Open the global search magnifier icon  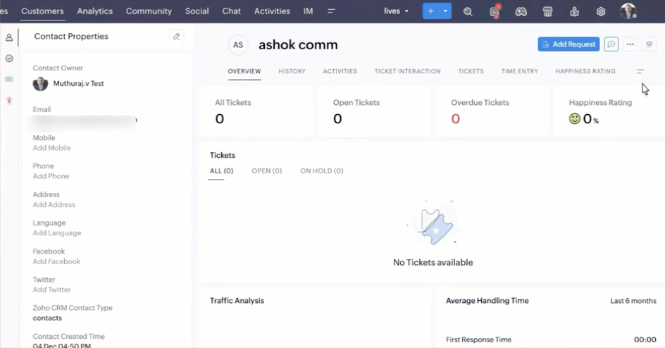point(468,11)
